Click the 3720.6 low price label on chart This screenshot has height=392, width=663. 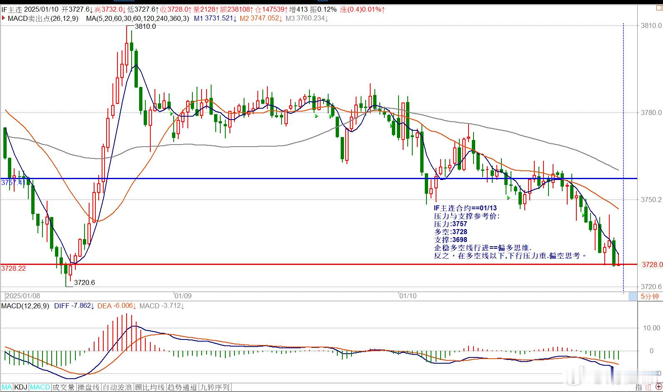[85, 282]
